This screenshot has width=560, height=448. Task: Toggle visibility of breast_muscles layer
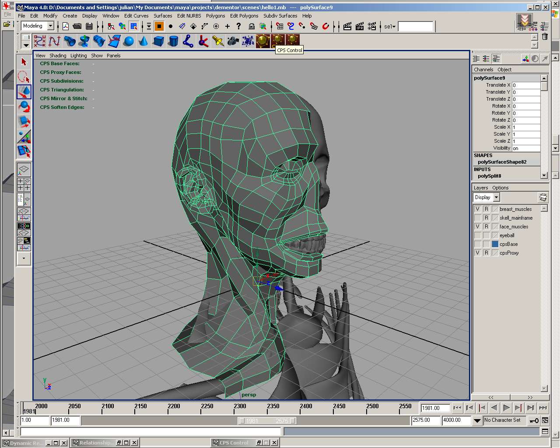point(478,209)
